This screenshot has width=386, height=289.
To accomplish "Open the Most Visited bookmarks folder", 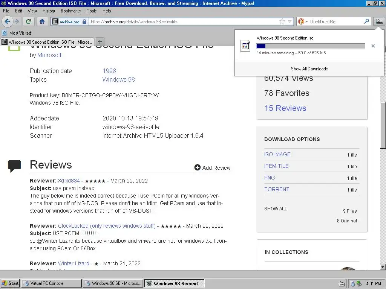I will [17, 33].
